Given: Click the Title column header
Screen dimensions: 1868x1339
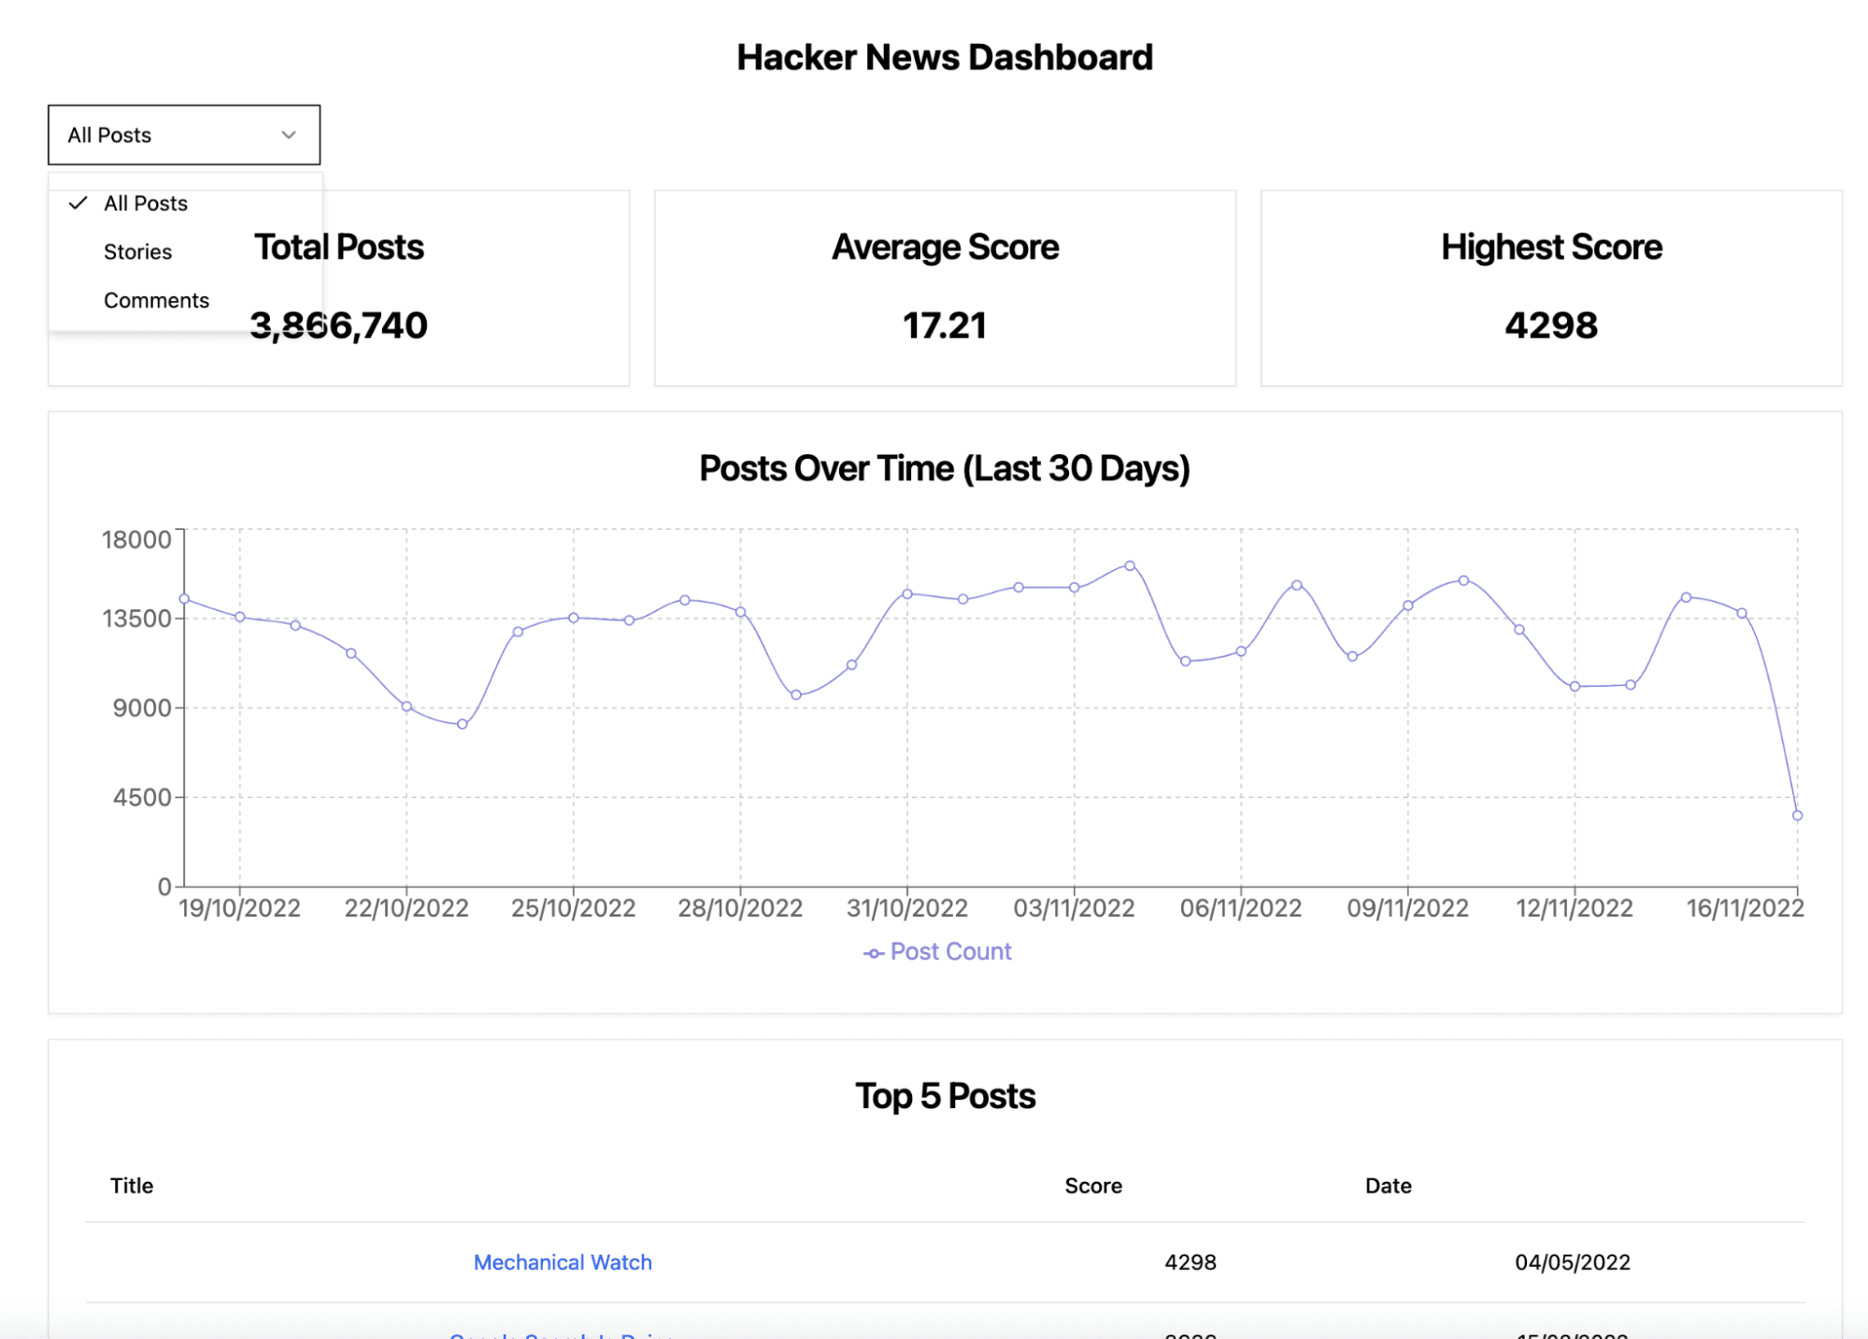Looking at the screenshot, I should 132,1185.
